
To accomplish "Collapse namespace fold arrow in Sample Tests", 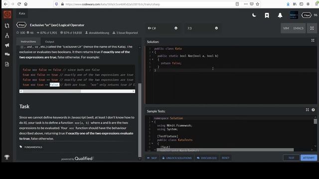I will click(x=152, y=122).
